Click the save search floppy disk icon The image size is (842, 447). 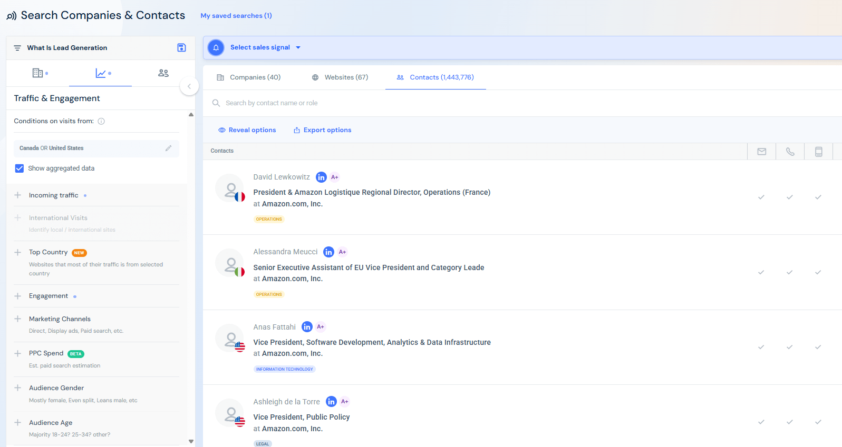tap(181, 48)
